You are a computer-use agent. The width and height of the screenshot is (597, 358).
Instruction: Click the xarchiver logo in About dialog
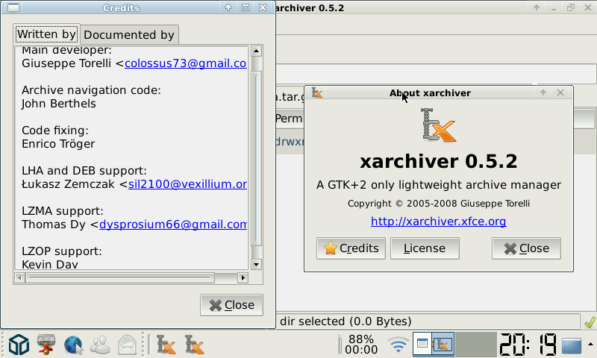[x=438, y=125]
